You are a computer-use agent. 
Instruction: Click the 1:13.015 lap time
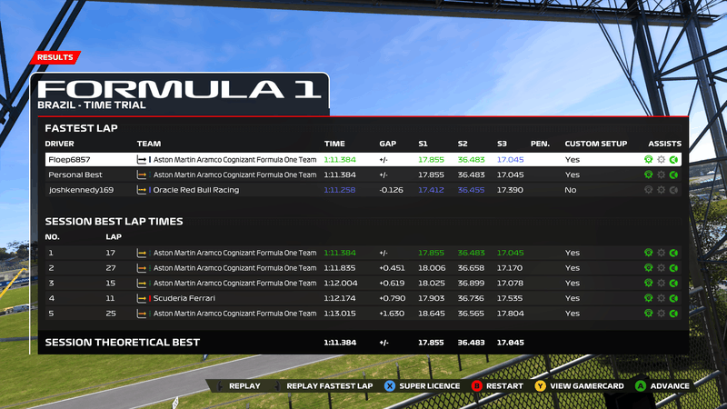click(340, 314)
